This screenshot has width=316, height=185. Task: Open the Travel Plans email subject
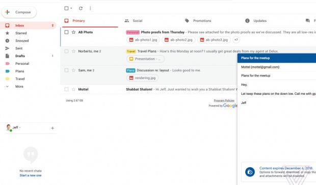tap(147, 51)
